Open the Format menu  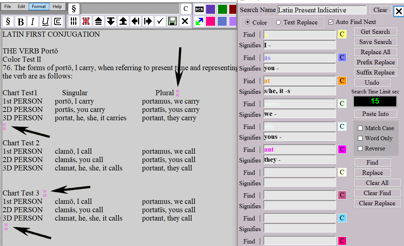(x=39, y=7)
